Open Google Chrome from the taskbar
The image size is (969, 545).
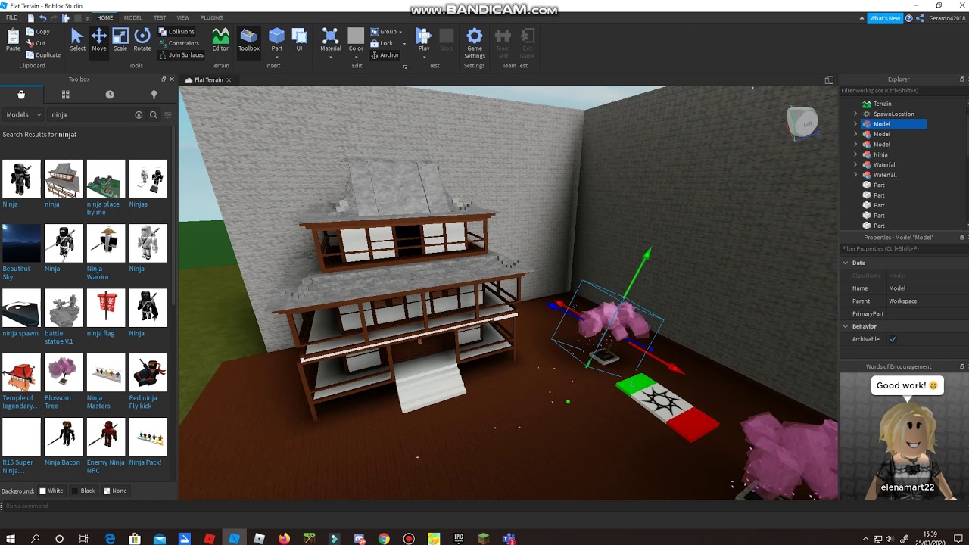tap(384, 539)
